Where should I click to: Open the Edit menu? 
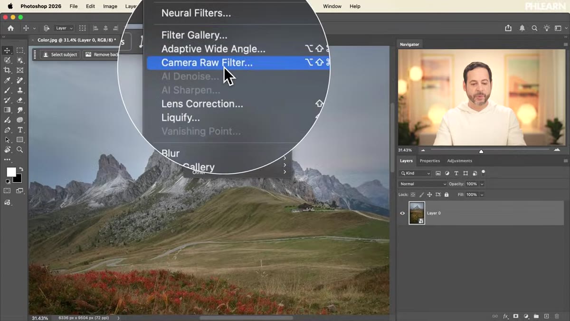90,6
